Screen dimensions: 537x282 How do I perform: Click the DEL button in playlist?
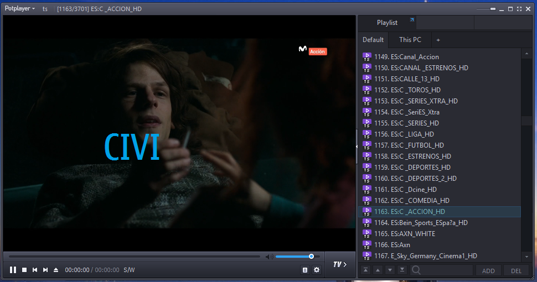pyautogui.click(x=516, y=270)
